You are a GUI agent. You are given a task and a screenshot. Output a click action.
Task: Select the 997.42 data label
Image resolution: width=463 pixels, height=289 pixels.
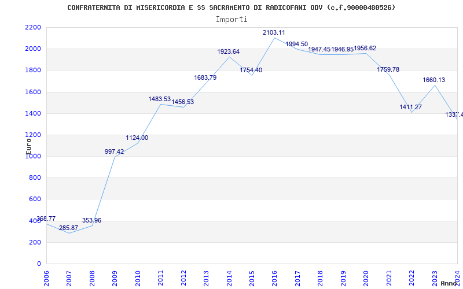[114, 151]
